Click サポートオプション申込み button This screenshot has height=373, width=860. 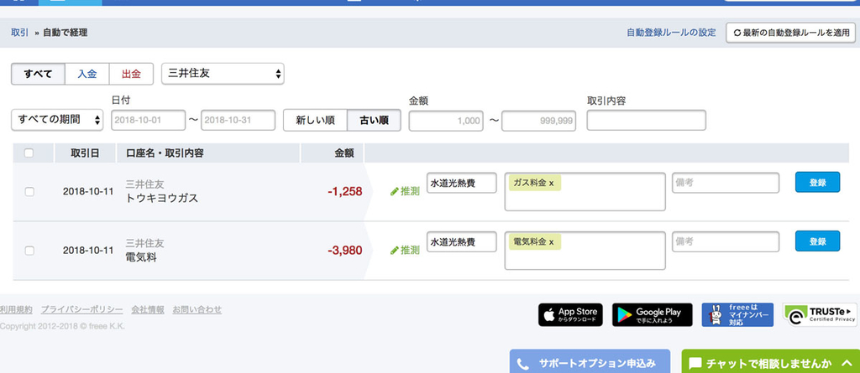tap(590, 361)
